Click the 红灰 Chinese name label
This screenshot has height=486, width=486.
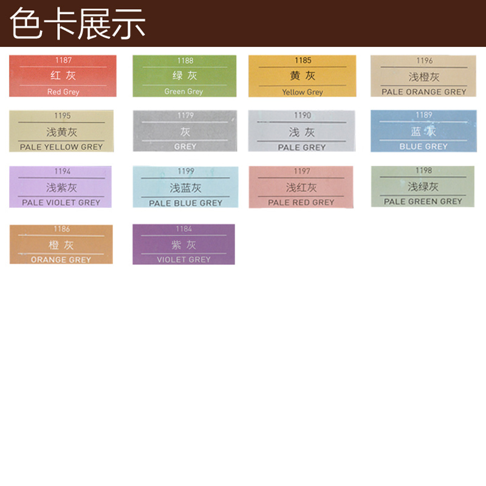click(63, 76)
